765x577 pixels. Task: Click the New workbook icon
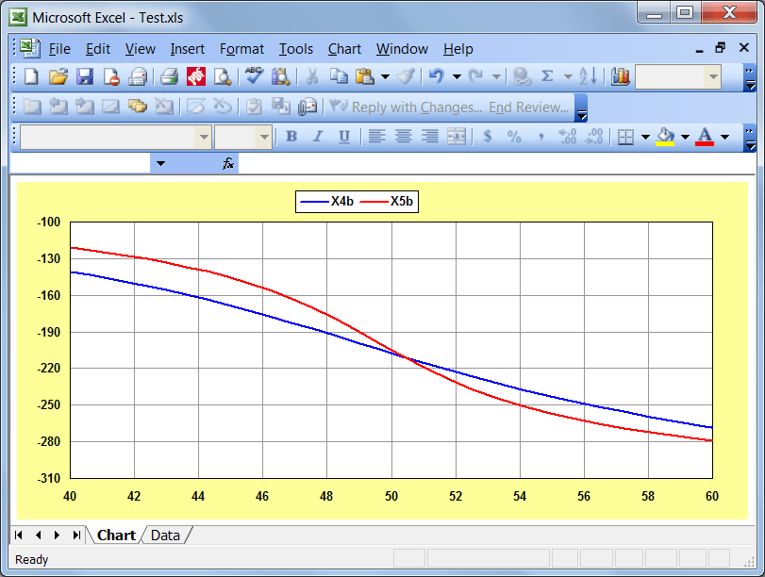(32, 76)
